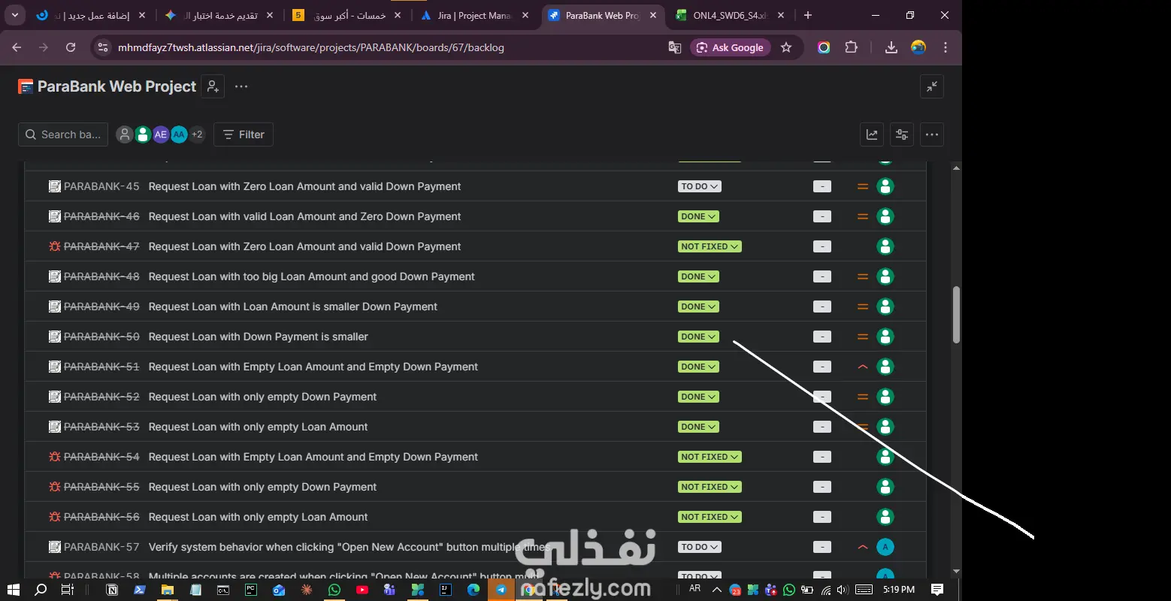
Task: Switch to the Jira | Project Management tab
Action: (x=475, y=15)
